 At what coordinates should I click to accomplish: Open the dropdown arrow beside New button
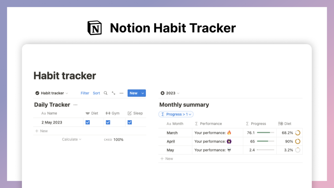click(x=143, y=93)
